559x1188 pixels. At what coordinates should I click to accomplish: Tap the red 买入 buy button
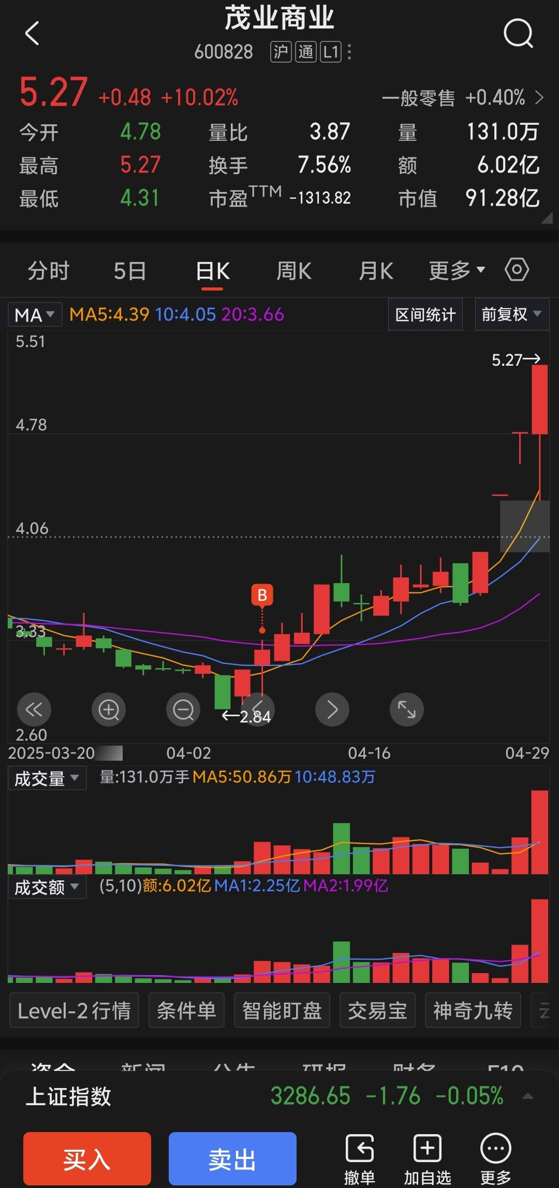(87, 1159)
